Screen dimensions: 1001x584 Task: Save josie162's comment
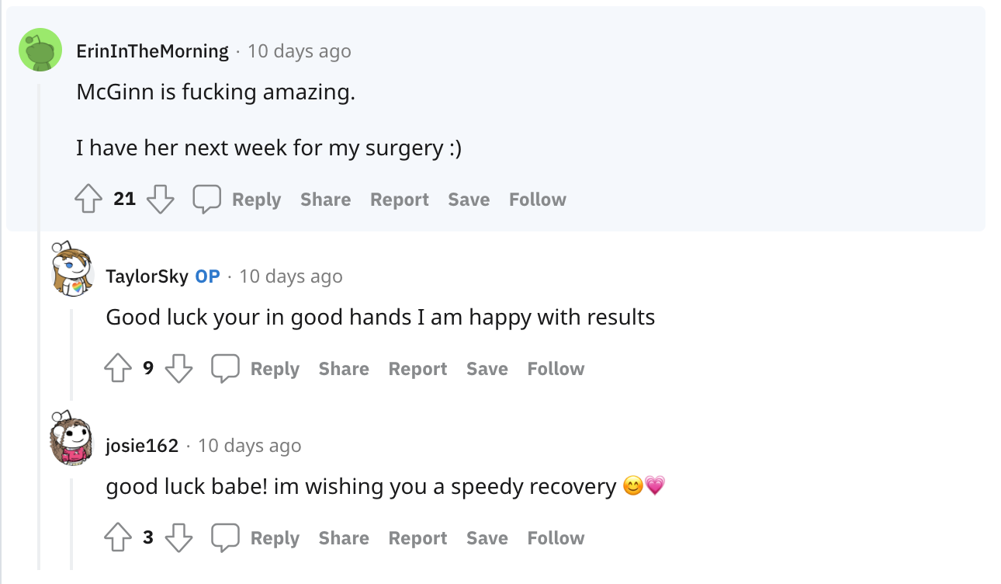click(x=487, y=538)
